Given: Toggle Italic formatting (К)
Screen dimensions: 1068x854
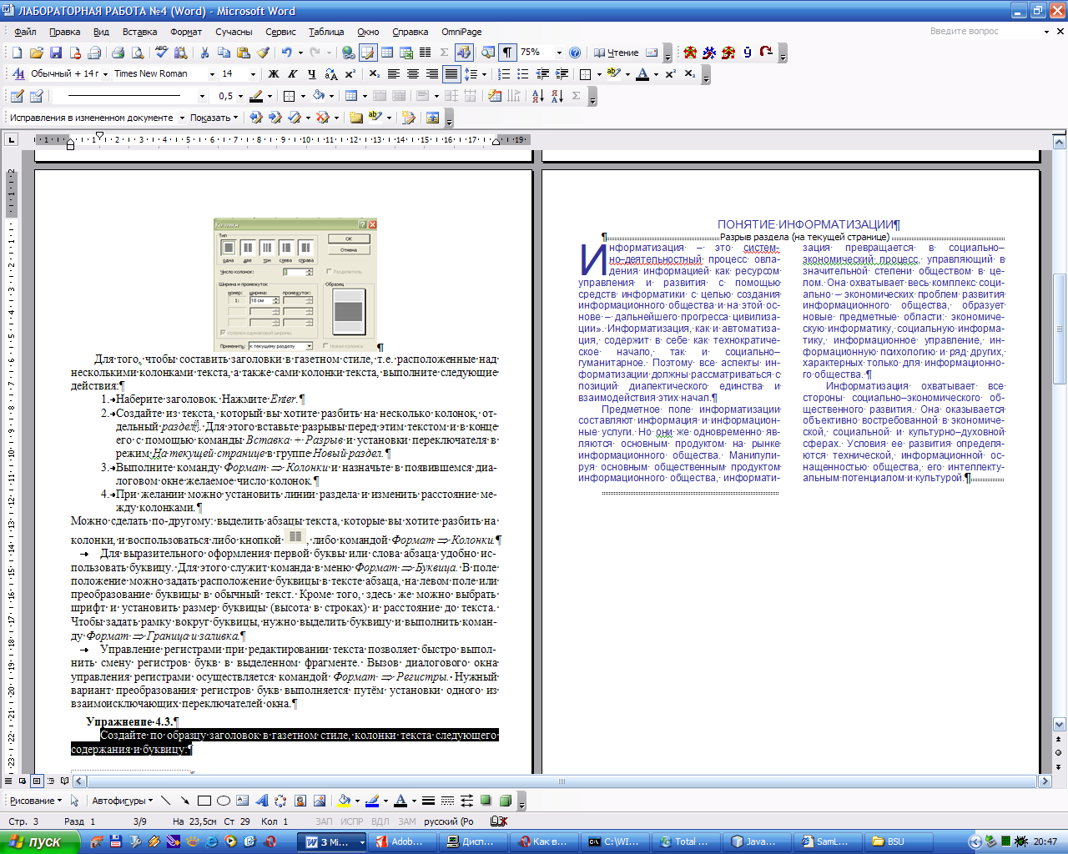Looking at the screenshot, I should (x=292, y=74).
